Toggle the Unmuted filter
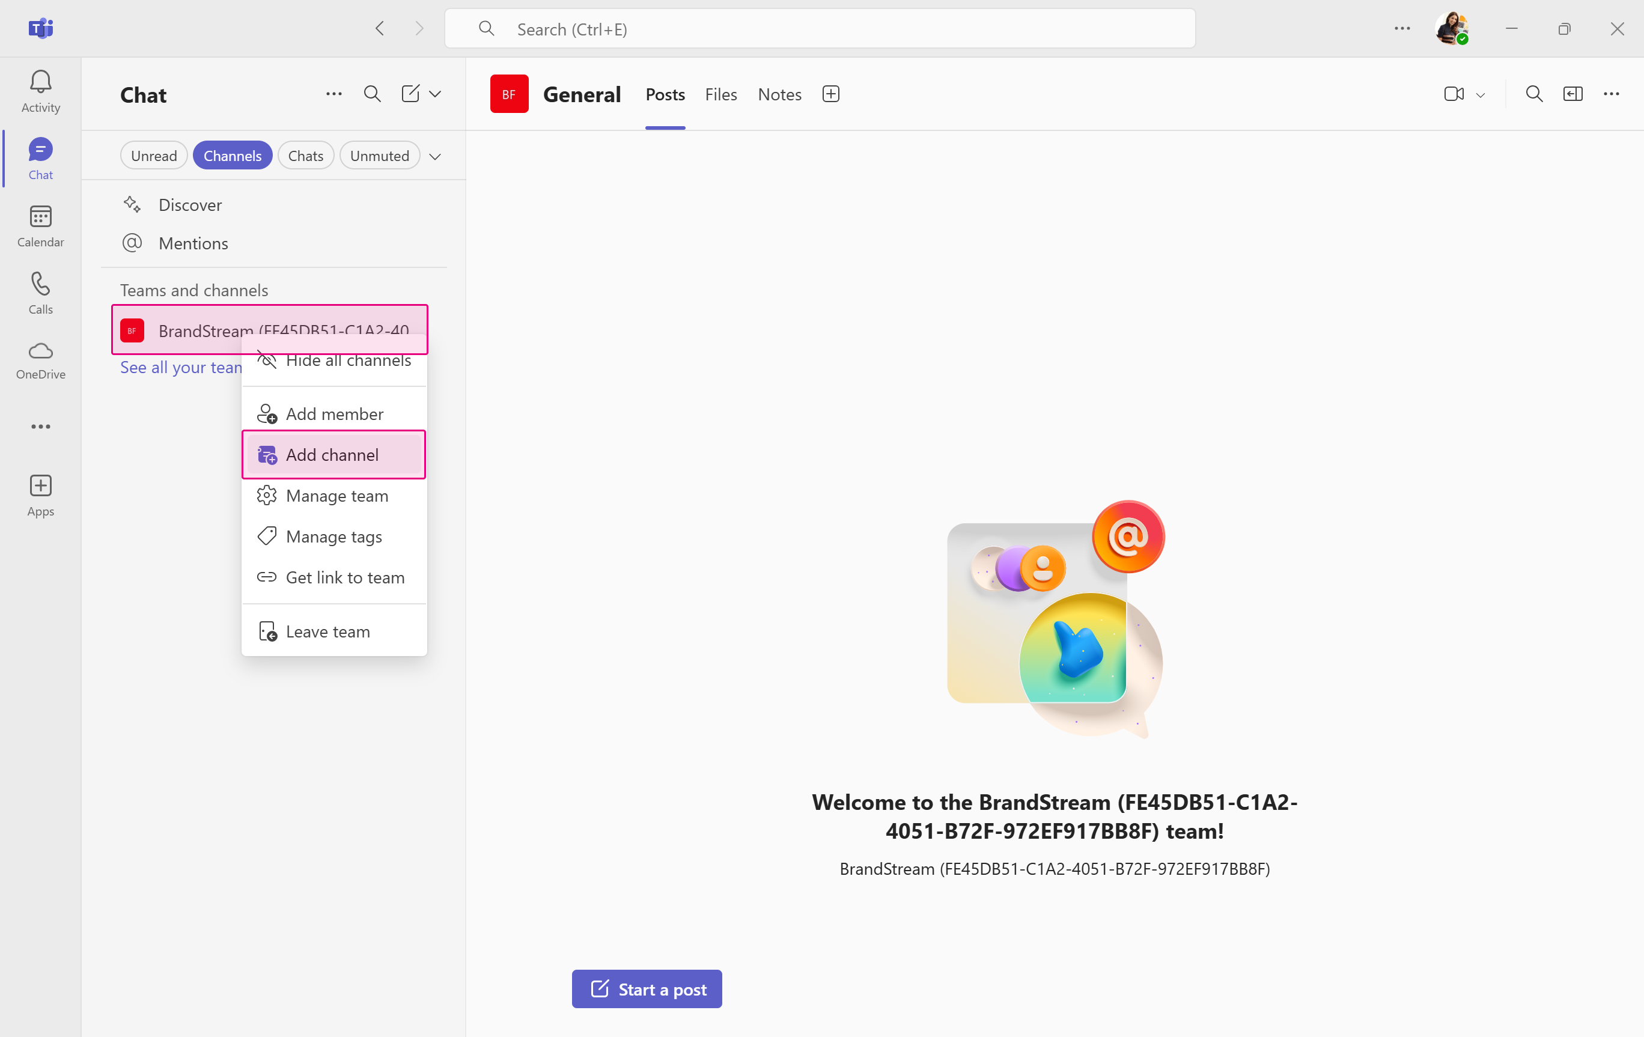Viewport: 1644px width, 1037px height. (x=380, y=156)
